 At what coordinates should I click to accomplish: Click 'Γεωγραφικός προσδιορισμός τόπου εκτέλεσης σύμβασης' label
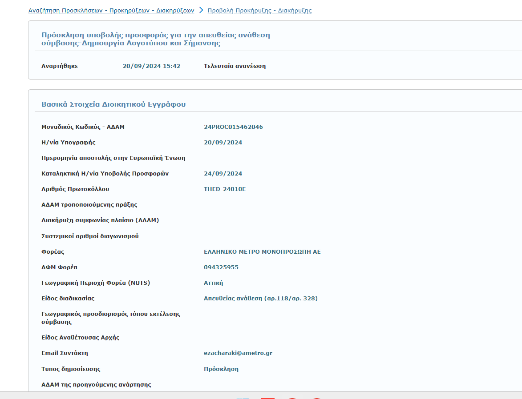[111, 318]
